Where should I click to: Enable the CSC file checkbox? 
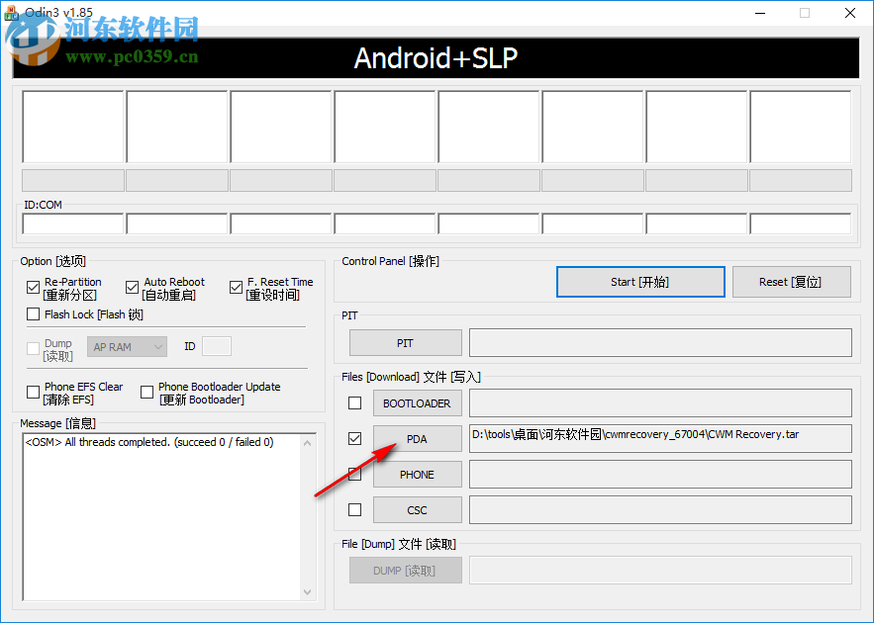[x=353, y=509]
